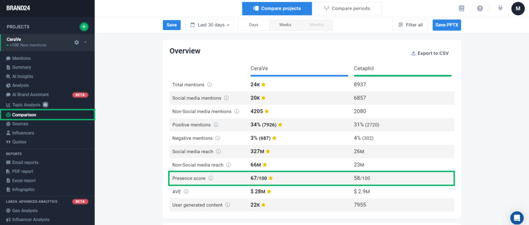Click the Cetaphil column header

364,68
